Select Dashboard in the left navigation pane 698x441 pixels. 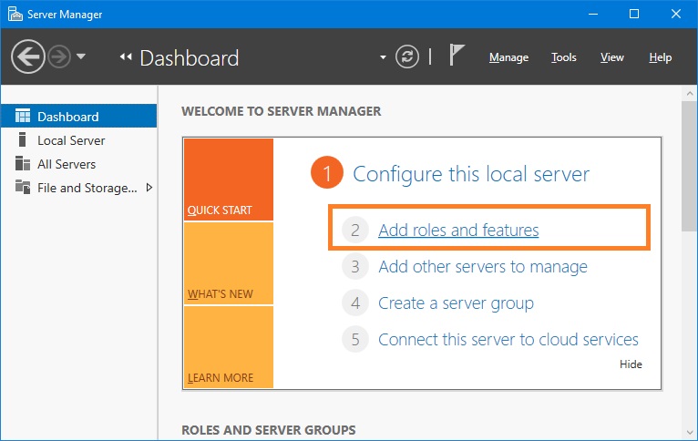click(x=78, y=116)
